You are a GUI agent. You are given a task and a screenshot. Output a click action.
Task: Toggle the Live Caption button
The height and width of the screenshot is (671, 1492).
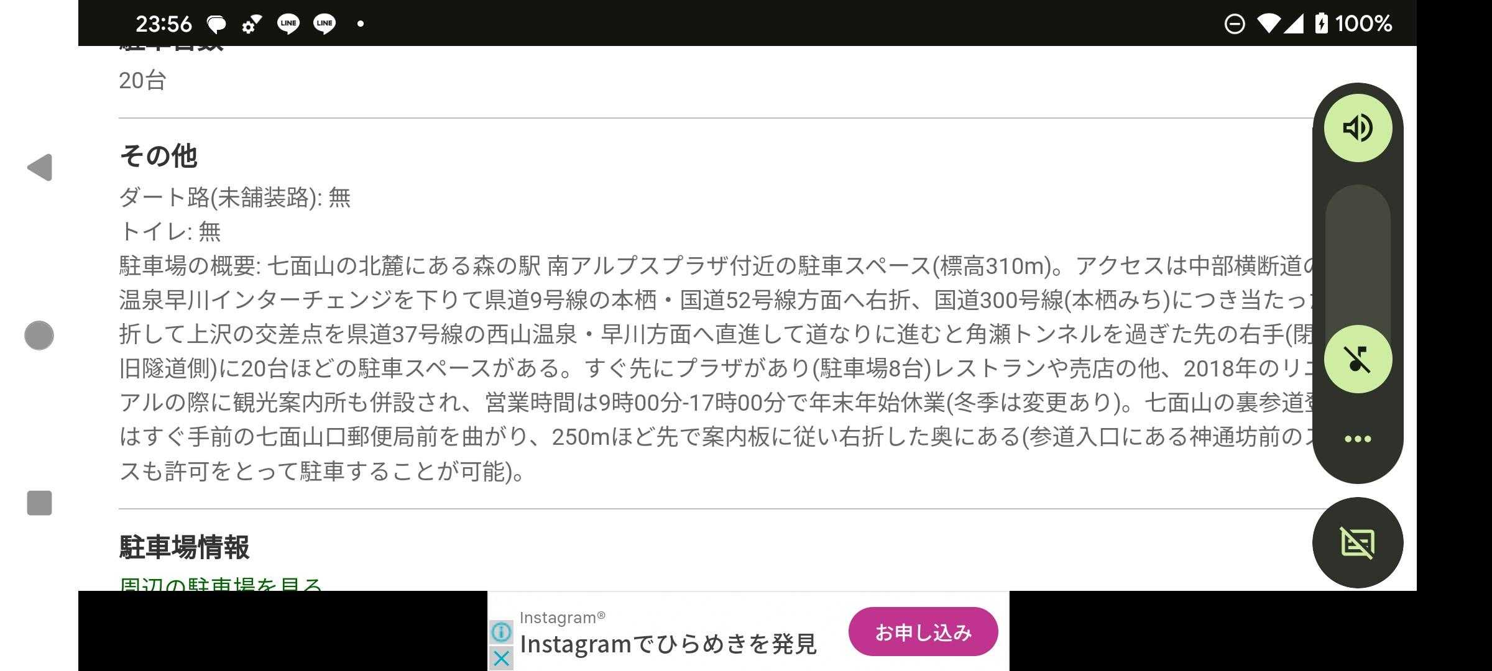click(1358, 543)
